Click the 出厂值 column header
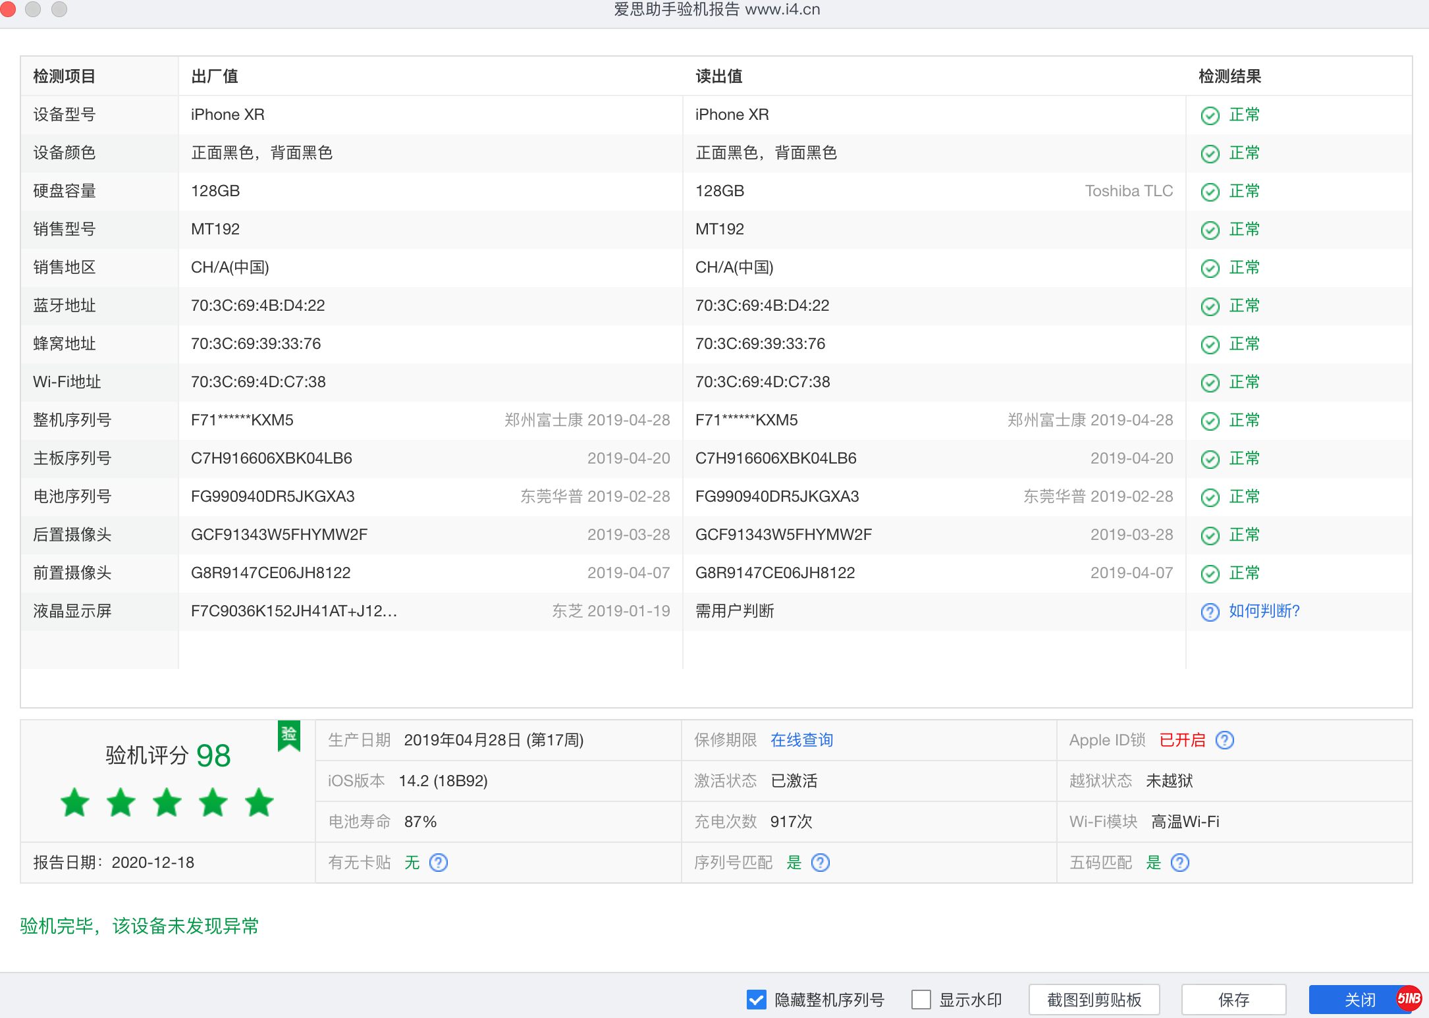1429x1018 pixels. 215,76
